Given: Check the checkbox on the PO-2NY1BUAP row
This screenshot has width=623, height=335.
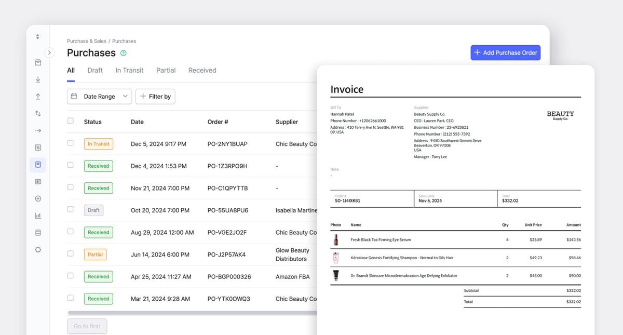Looking at the screenshot, I should (71, 144).
